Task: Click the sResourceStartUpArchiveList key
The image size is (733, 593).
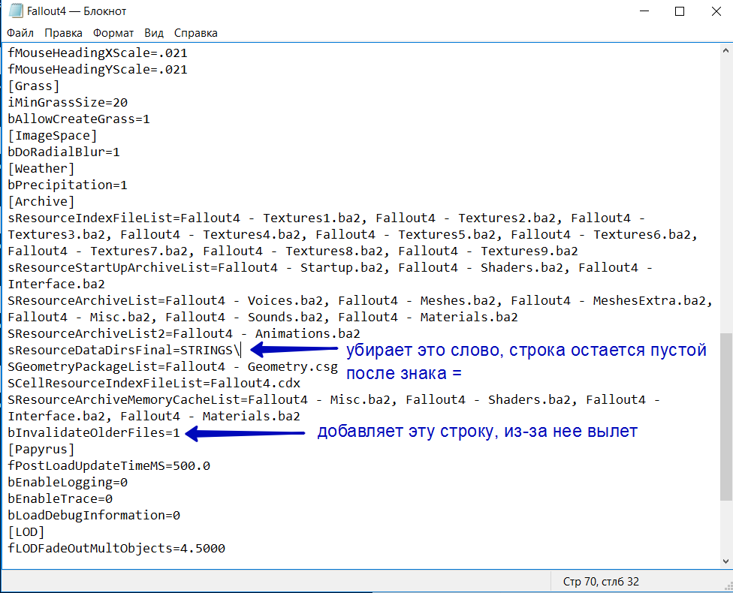Action: click(x=108, y=268)
